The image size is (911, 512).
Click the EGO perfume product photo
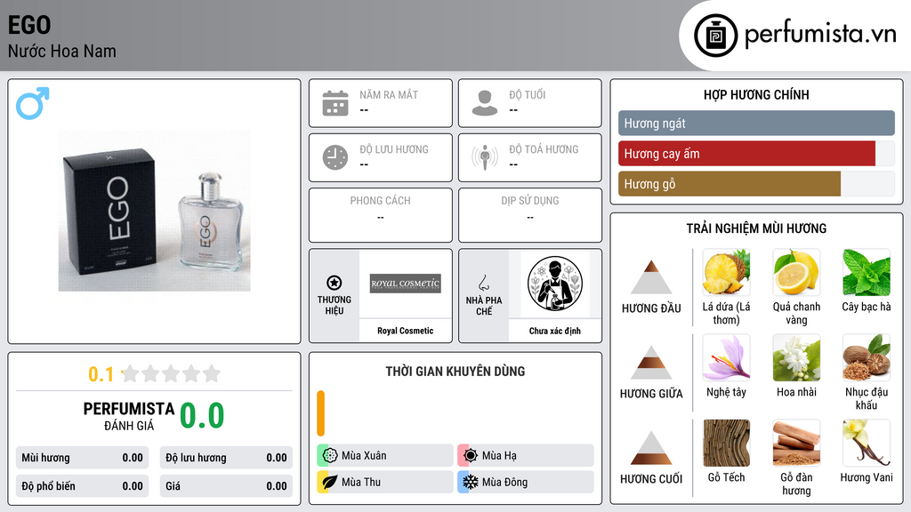[x=155, y=211]
